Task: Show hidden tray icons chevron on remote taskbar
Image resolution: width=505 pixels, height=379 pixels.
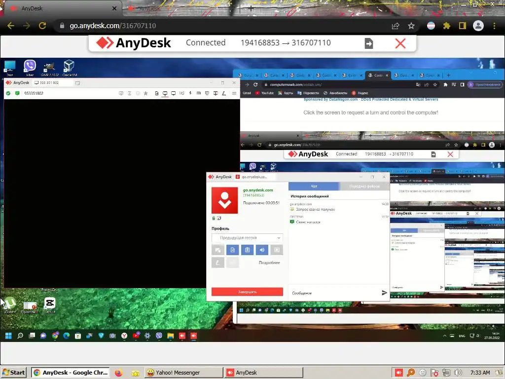Action: point(445,336)
